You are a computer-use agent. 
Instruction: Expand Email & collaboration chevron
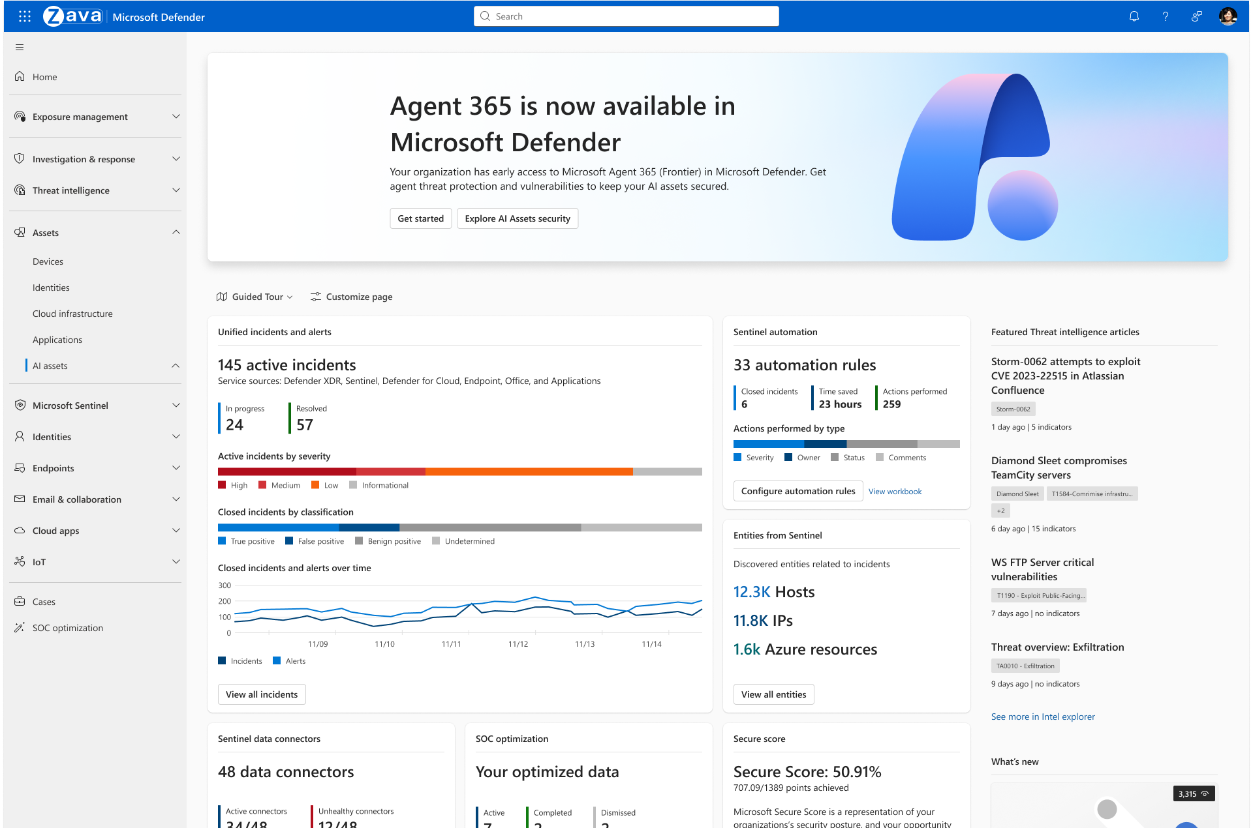click(x=176, y=499)
